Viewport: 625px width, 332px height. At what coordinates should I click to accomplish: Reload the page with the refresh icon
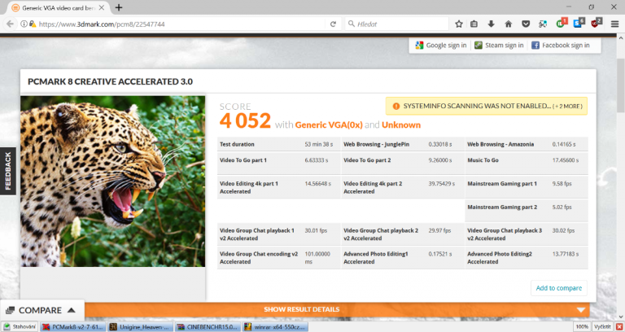click(333, 24)
